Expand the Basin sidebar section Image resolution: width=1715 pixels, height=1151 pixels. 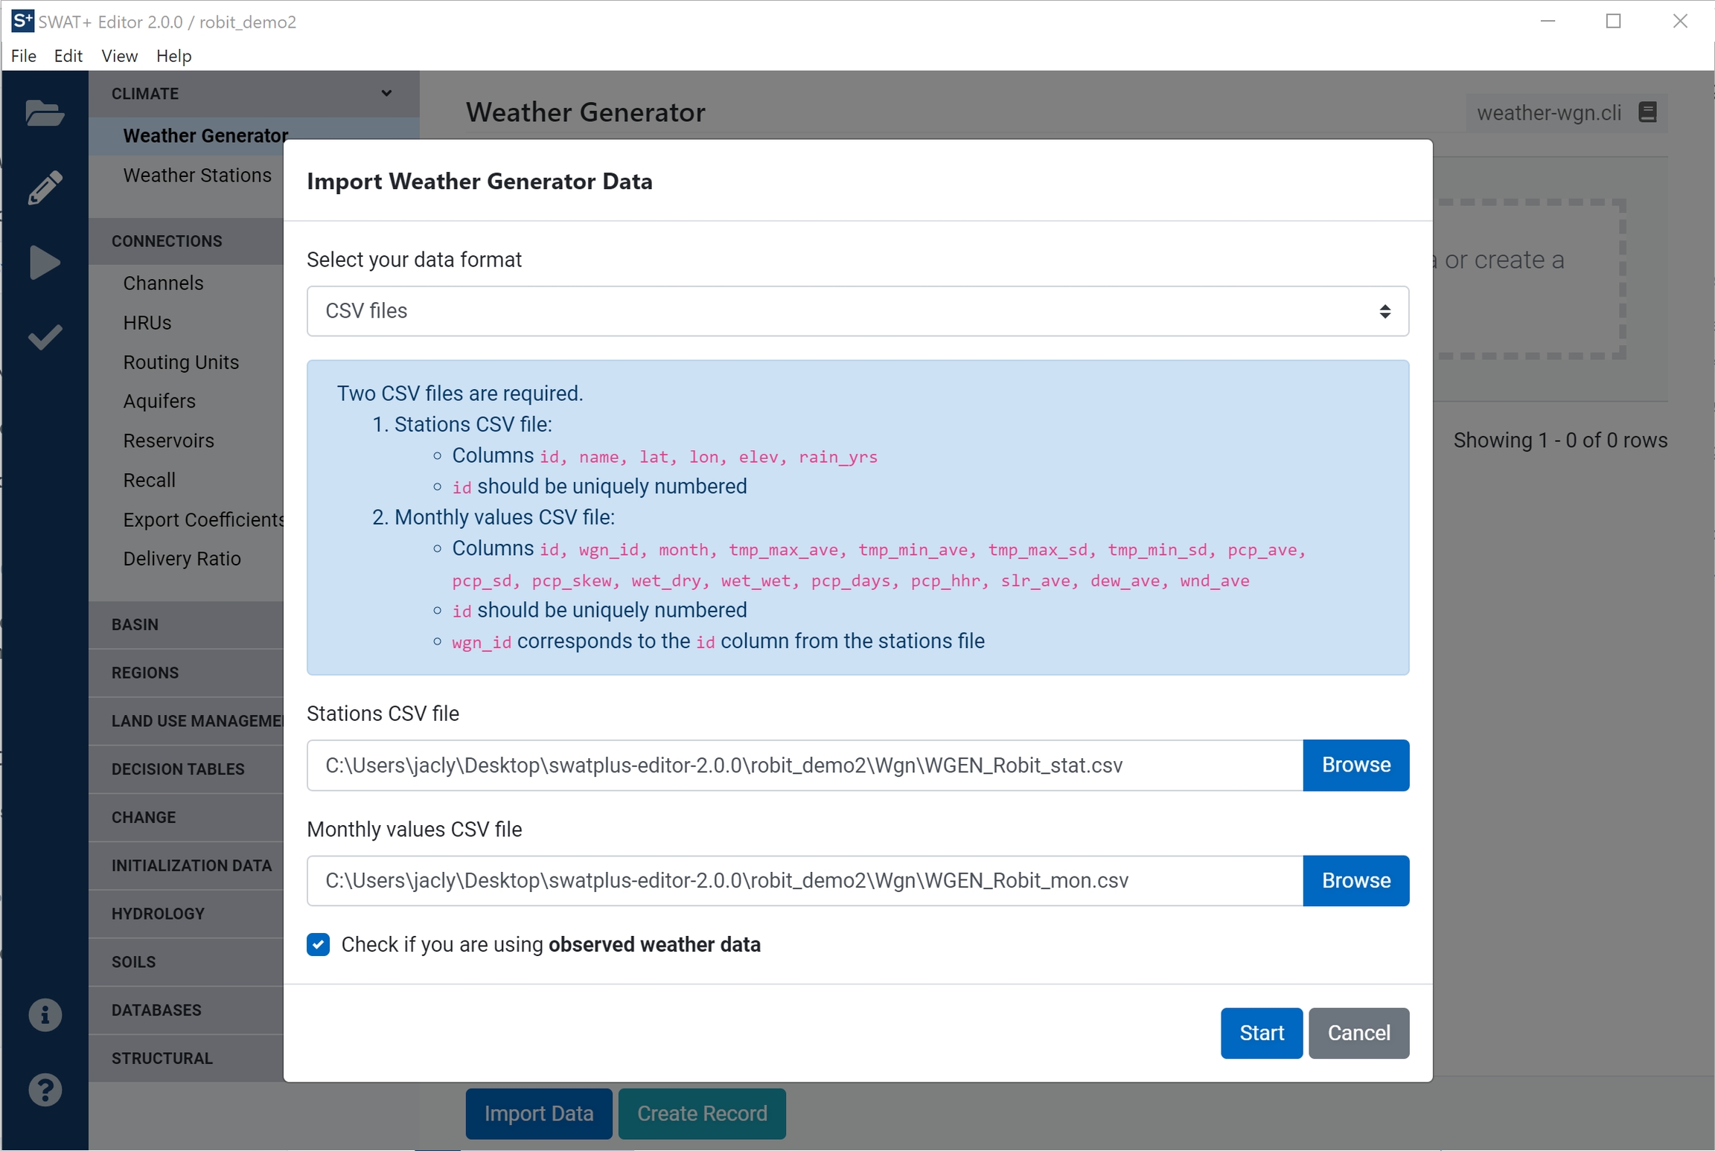135,624
